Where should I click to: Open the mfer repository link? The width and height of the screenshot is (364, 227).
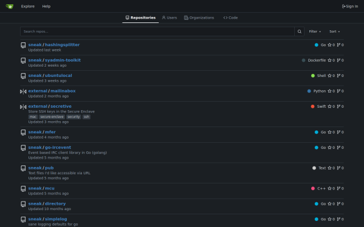(x=50, y=132)
